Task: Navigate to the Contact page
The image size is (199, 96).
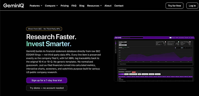Action: 119,6
